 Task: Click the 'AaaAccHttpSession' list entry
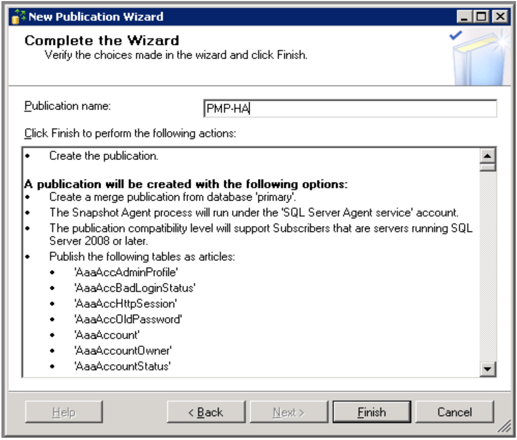click(x=126, y=304)
